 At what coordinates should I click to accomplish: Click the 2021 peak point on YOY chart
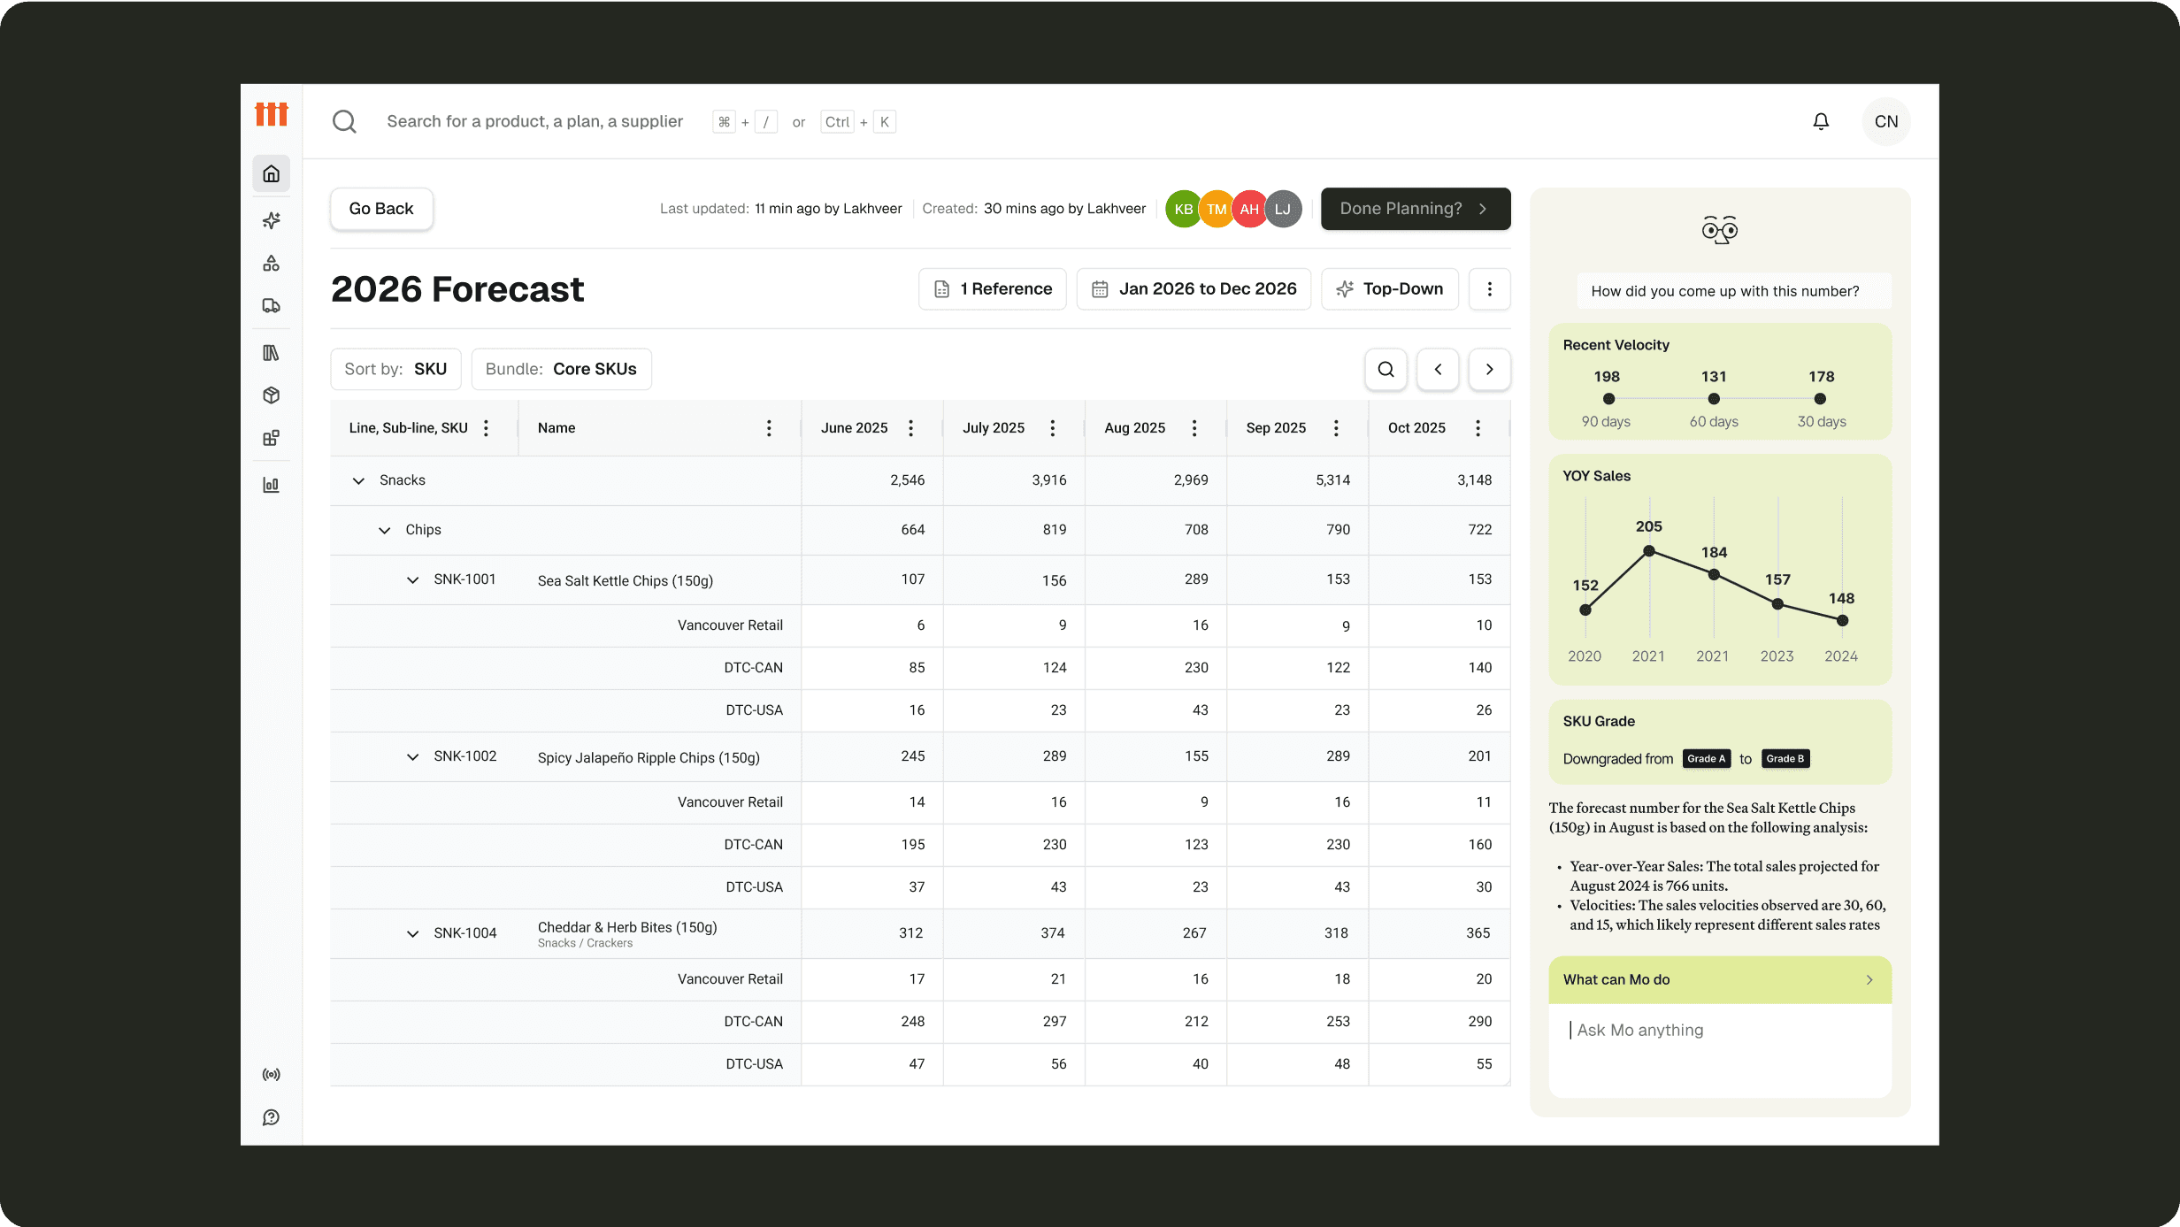point(1649,551)
